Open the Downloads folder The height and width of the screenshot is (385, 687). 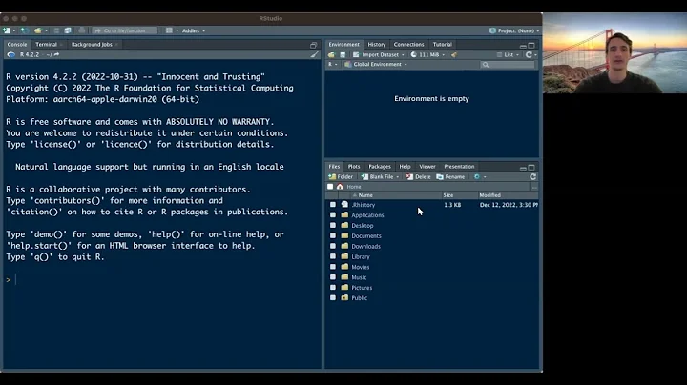coord(365,246)
